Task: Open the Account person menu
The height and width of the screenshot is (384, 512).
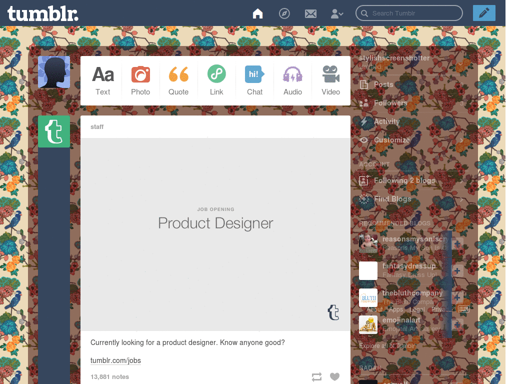Action: (337, 13)
